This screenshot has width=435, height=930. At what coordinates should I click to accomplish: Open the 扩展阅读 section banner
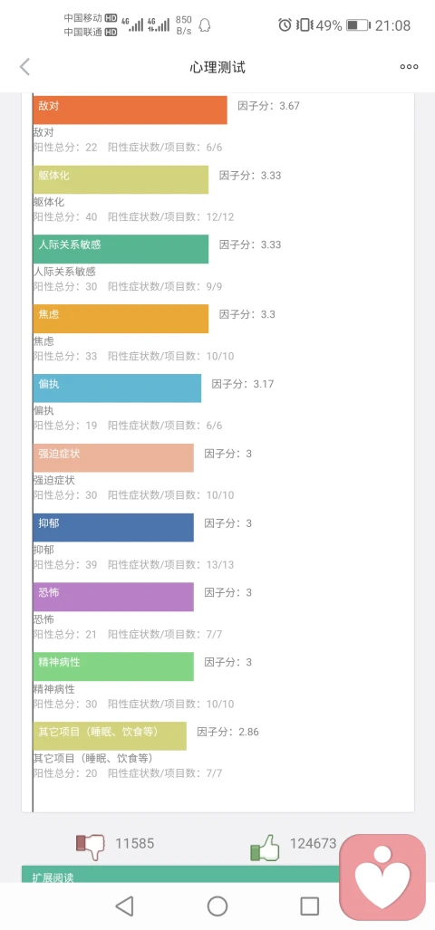(180, 874)
